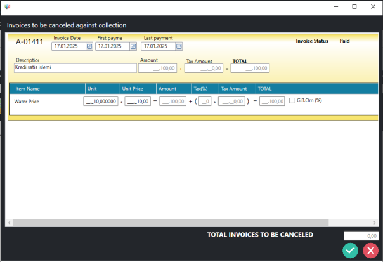The height and width of the screenshot is (262, 383).
Task: Select the Unit Price column header
Action: pos(133,89)
